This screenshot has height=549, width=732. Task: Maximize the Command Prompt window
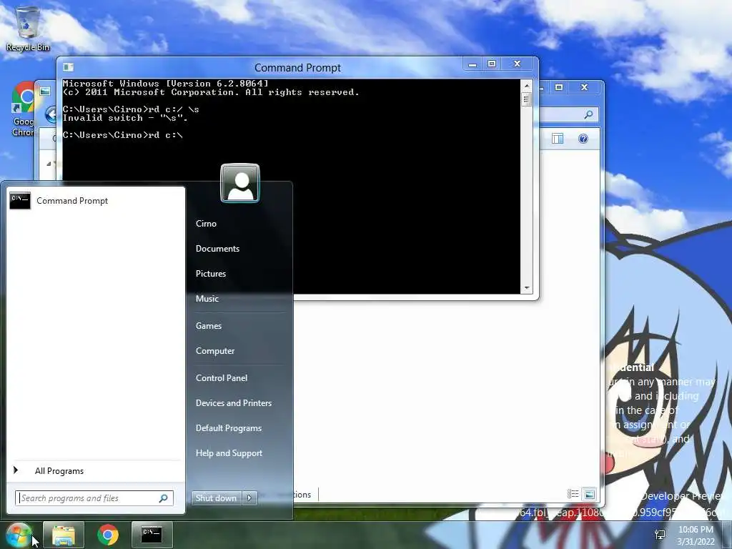(x=492, y=64)
